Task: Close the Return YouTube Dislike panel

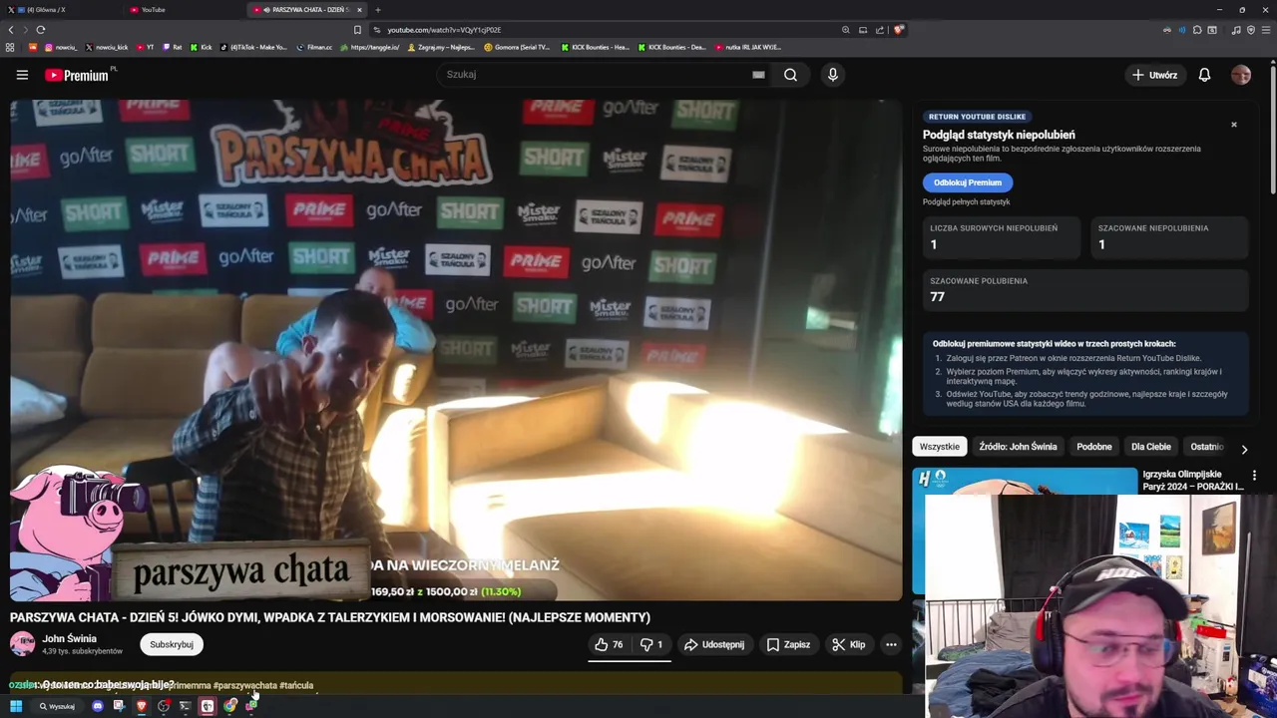Action: [1234, 125]
